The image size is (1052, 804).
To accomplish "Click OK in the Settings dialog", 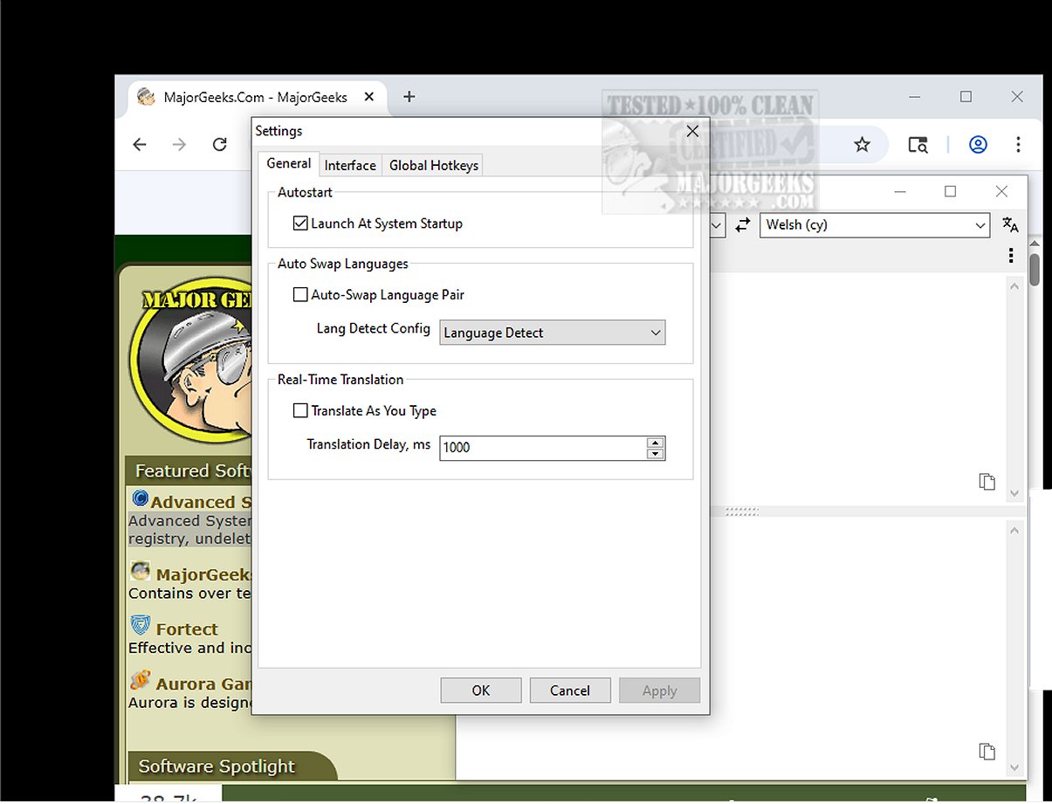I will 481,691.
